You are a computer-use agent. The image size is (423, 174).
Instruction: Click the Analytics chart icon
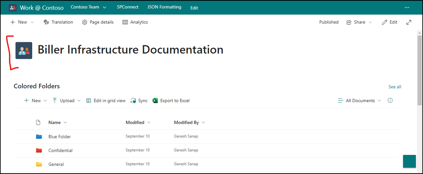click(125, 22)
